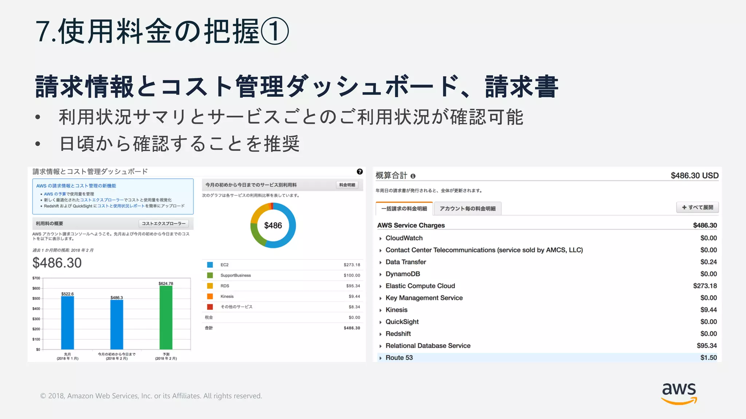Switch to アカウント毎の料金明細 tab
Viewport: 746px width, 419px height.
click(x=467, y=208)
